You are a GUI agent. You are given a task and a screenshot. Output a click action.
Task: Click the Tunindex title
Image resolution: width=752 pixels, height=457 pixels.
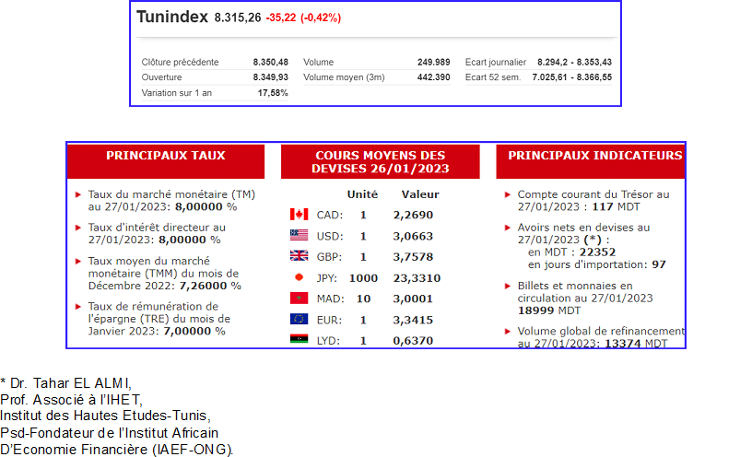tap(172, 17)
